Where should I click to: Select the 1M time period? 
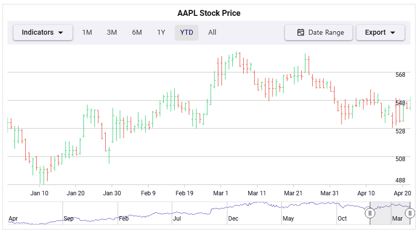tap(87, 33)
